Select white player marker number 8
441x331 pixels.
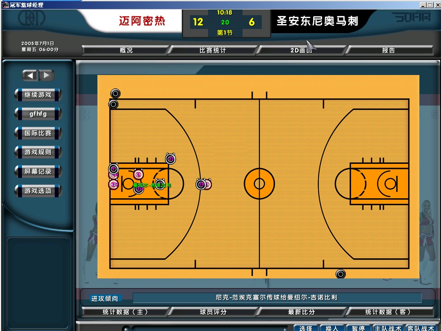[x=138, y=175]
